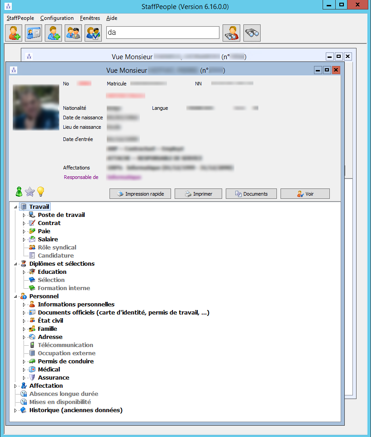Select the Diplômes et sélections graduate icon

[24, 263]
